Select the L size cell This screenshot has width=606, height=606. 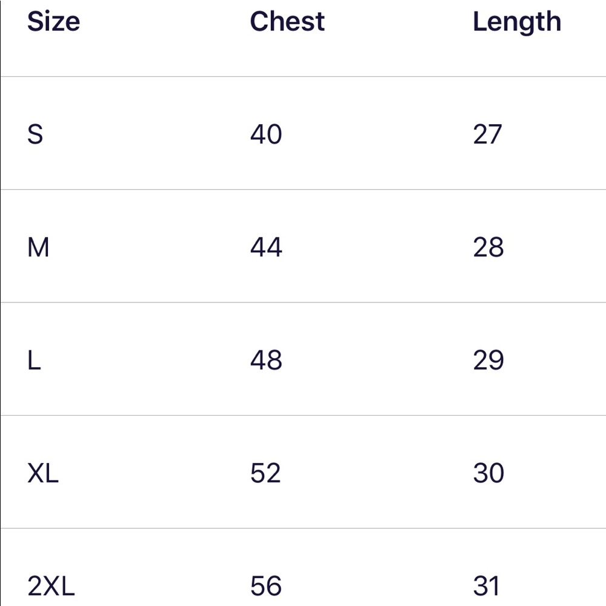(34, 361)
